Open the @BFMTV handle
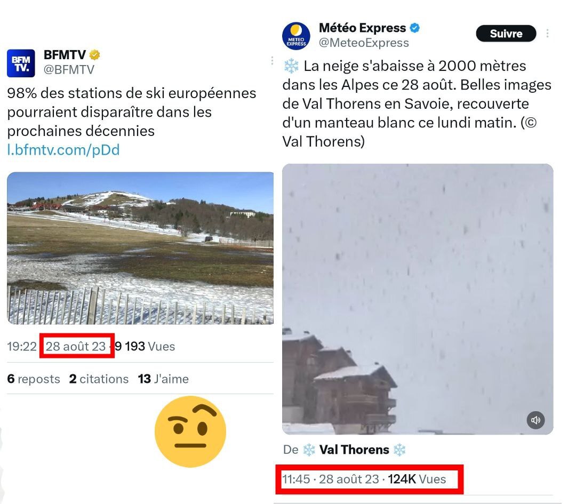576x504 pixels. tap(69, 69)
